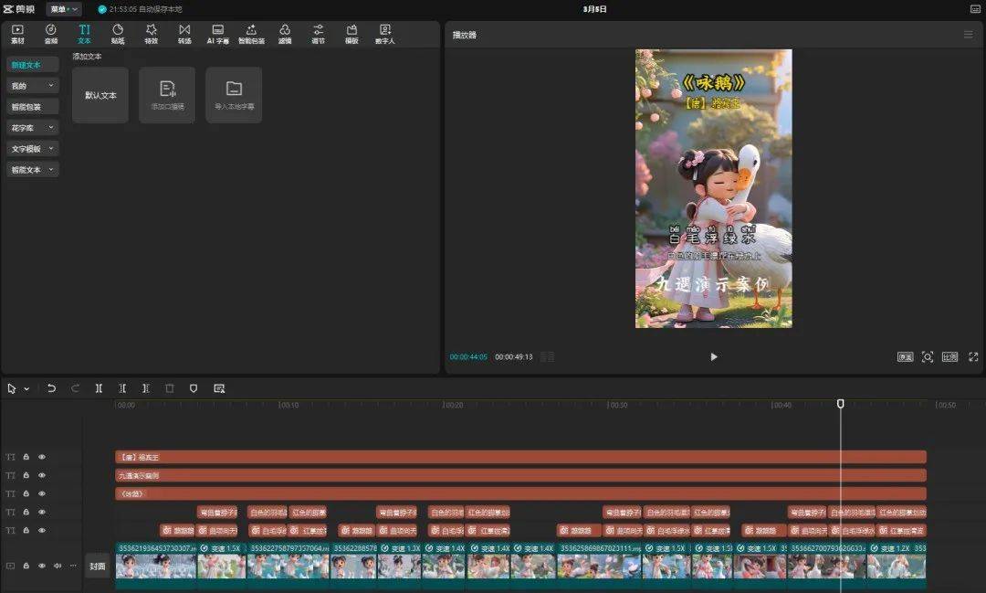This screenshot has height=593, width=986.
Task: Mute the main video track audio
Action: click(58, 566)
